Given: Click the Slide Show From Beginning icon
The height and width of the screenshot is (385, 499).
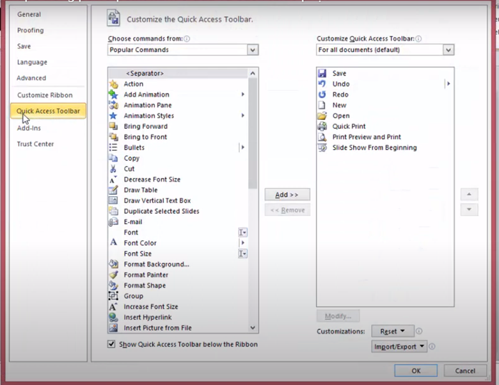Looking at the screenshot, I should 322,147.
